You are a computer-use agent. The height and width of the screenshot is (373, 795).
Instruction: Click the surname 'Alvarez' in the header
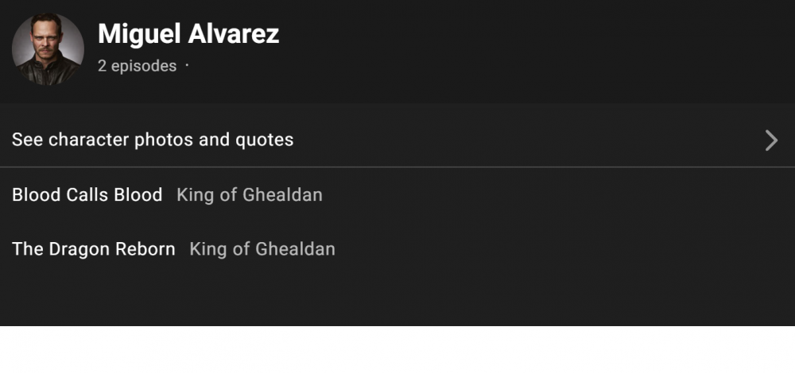click(234, 34)
